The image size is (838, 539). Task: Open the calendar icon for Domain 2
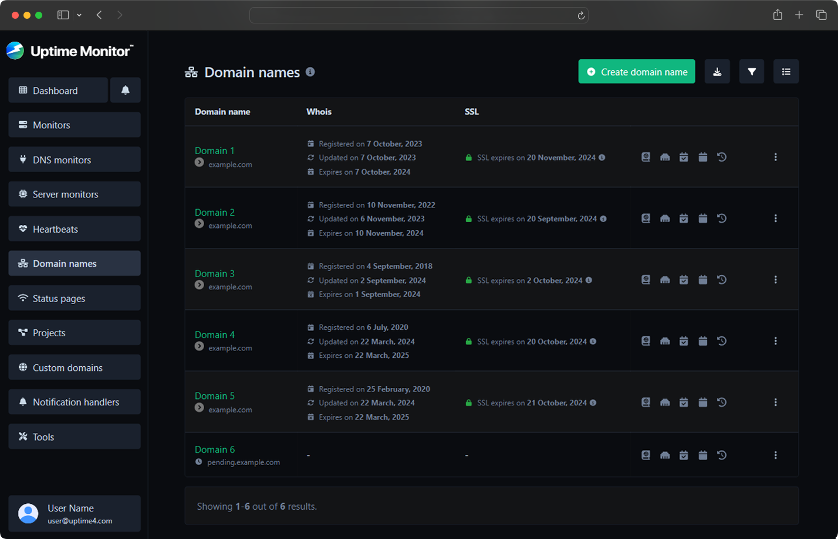coord(702,218)
